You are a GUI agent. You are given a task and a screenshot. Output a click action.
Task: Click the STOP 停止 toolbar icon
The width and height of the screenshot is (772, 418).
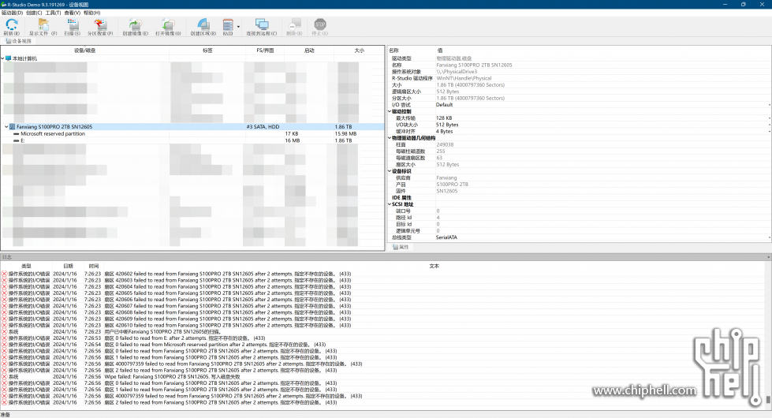click(x=320, y=24)
